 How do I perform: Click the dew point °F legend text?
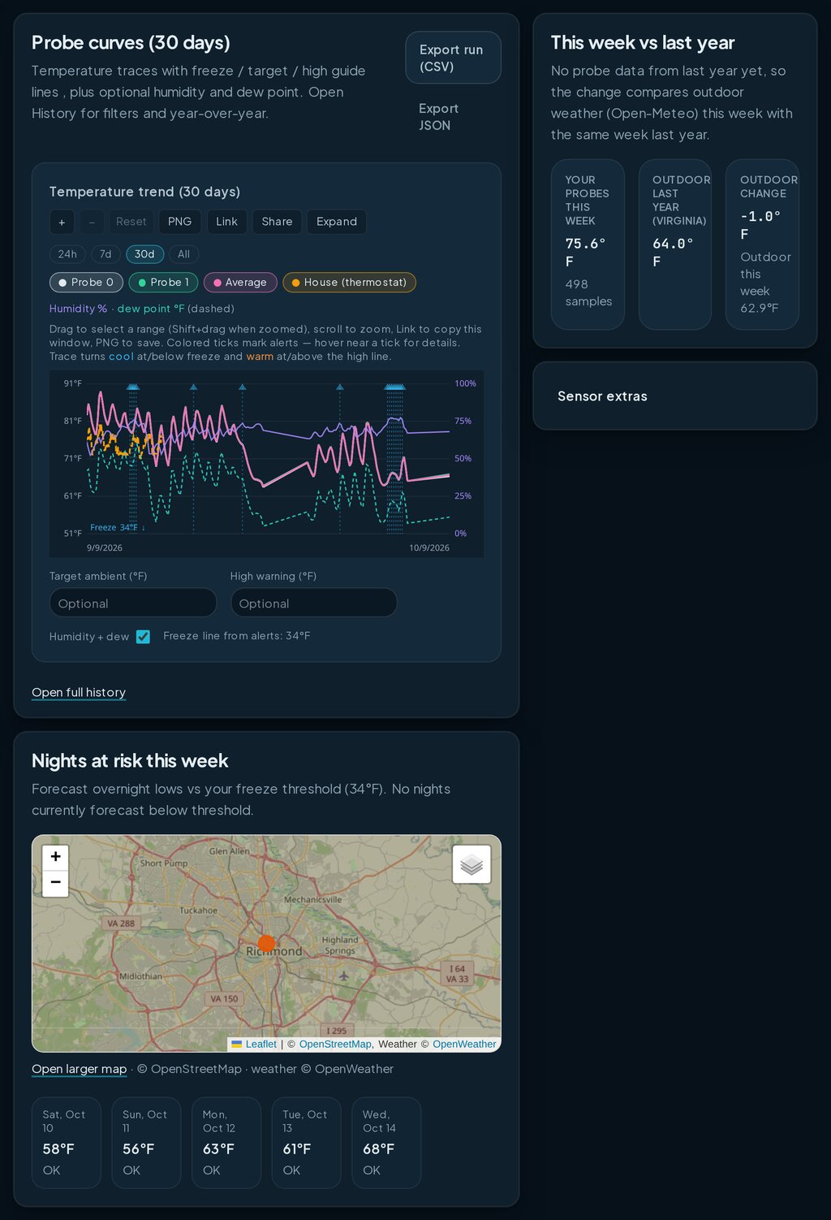pyautogui.click(x=151, y=309)
